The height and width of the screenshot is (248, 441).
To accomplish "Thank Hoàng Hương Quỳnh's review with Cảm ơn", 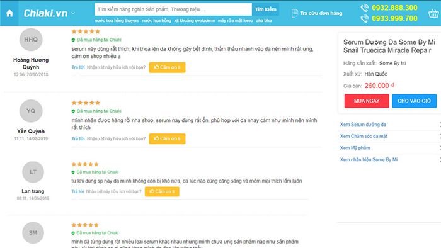I will [167, 67].
